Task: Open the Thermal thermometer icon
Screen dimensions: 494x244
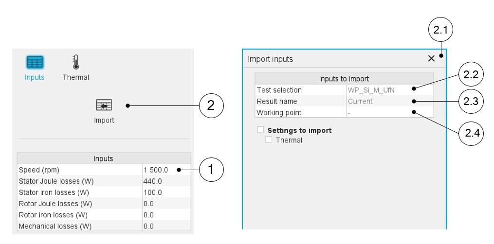Action: [x=75, y=62]
